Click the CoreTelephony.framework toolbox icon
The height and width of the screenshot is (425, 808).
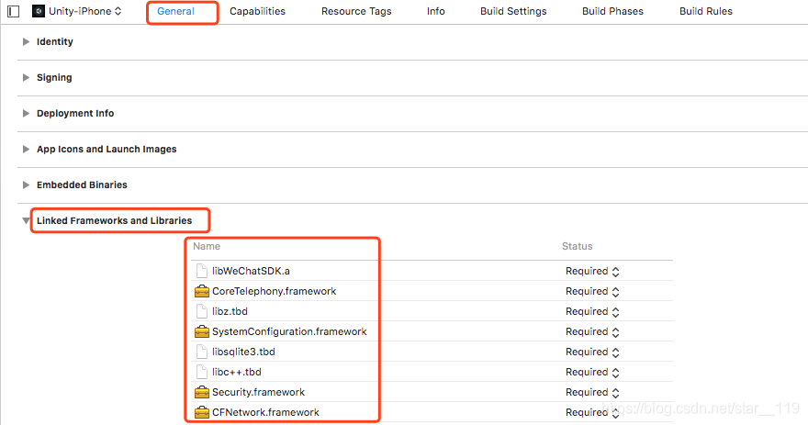pyautogui.click(x=201, y=291)
